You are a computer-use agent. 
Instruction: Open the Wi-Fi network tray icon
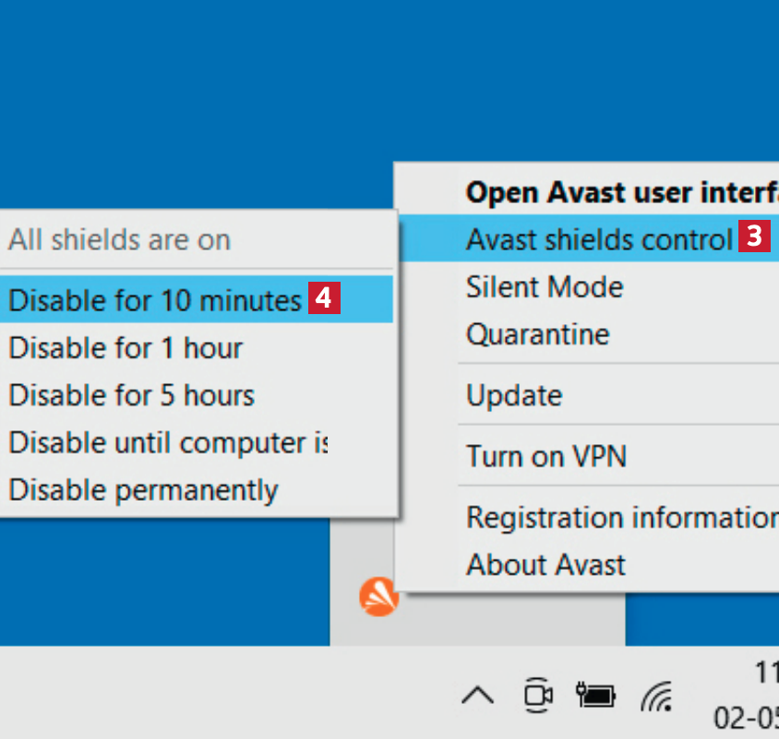(x=656, y=696)
